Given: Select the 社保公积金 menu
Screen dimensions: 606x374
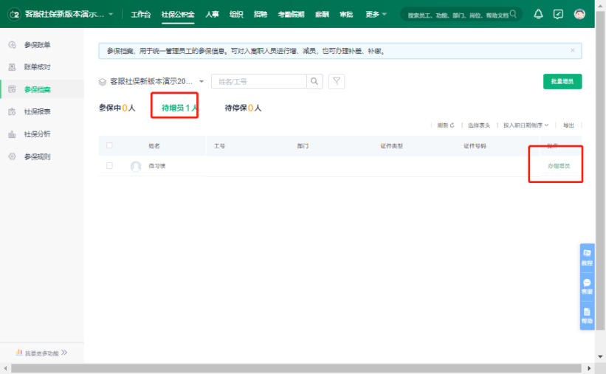Looking at the screenshot, I should tap(178, 14).
